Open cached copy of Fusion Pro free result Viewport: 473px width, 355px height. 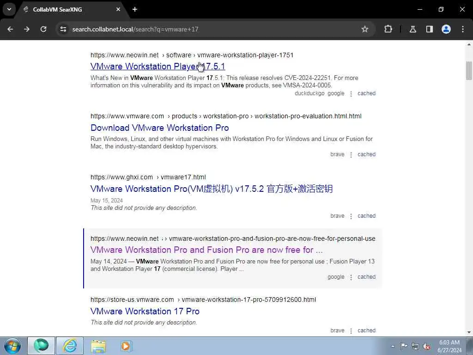(366, 277)
